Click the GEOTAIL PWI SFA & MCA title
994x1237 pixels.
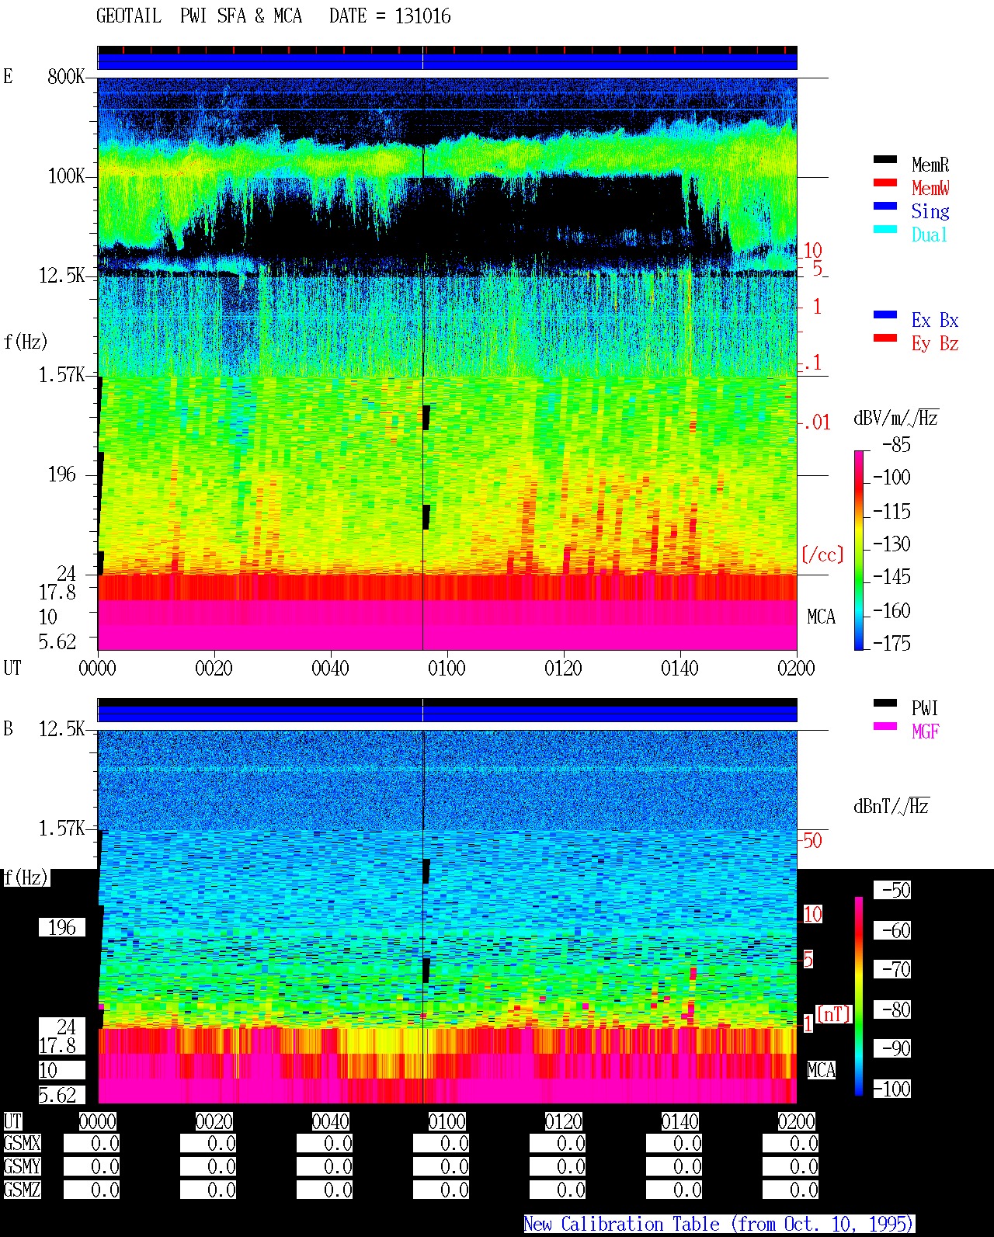click(x=199, y=16)
